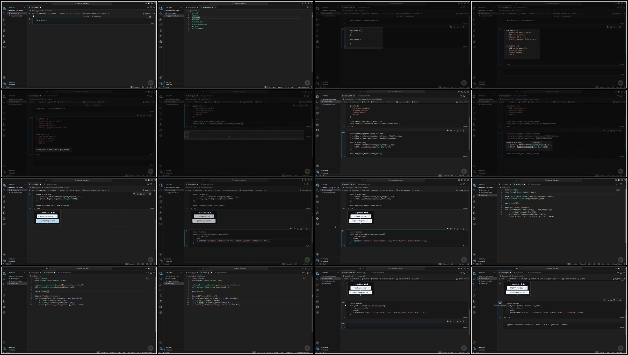
Task: Open notebook settings gear in Cell 1 of 1 frame
Action: tap(148, 7)
